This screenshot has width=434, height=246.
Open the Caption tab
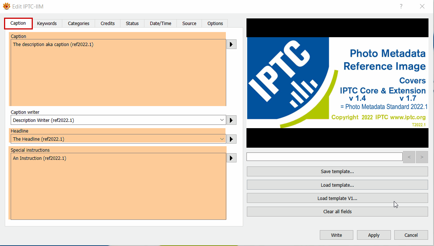[x=18, y=23]
